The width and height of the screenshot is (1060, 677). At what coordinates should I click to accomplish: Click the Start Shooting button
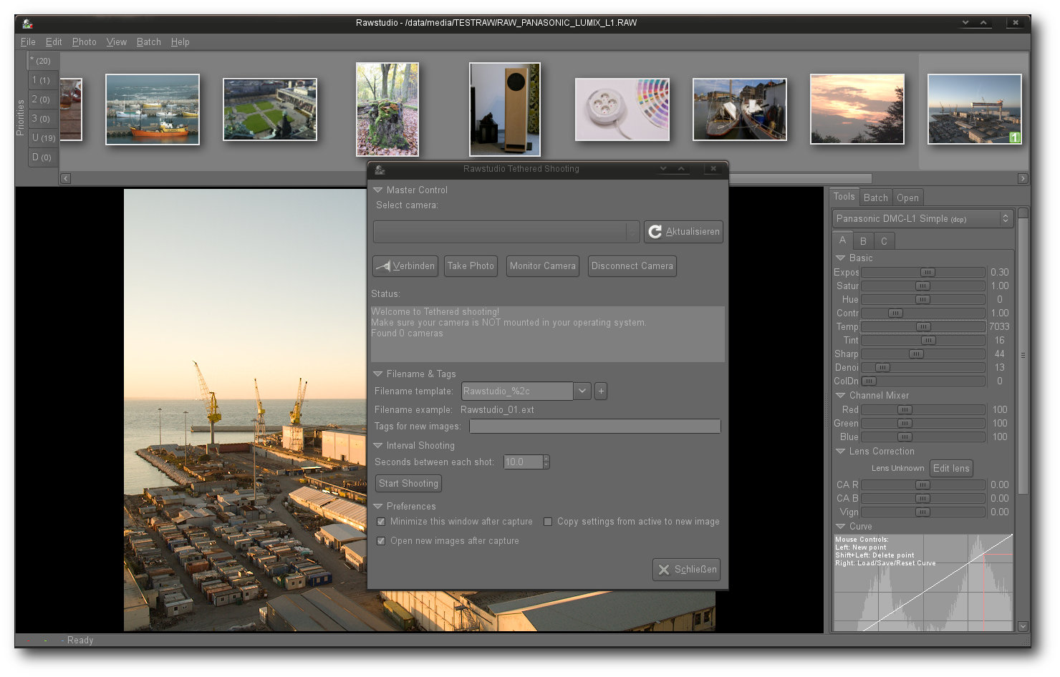pos(409,484)
